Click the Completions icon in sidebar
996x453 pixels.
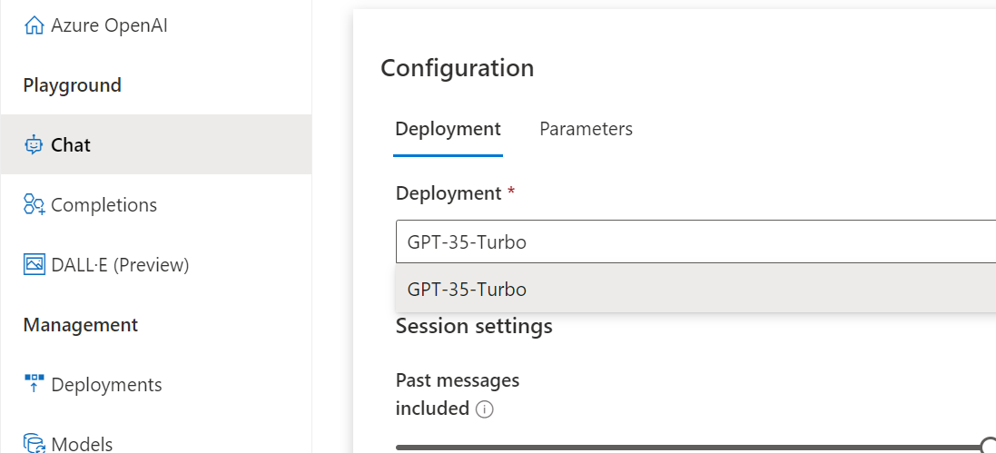(35, 205)
